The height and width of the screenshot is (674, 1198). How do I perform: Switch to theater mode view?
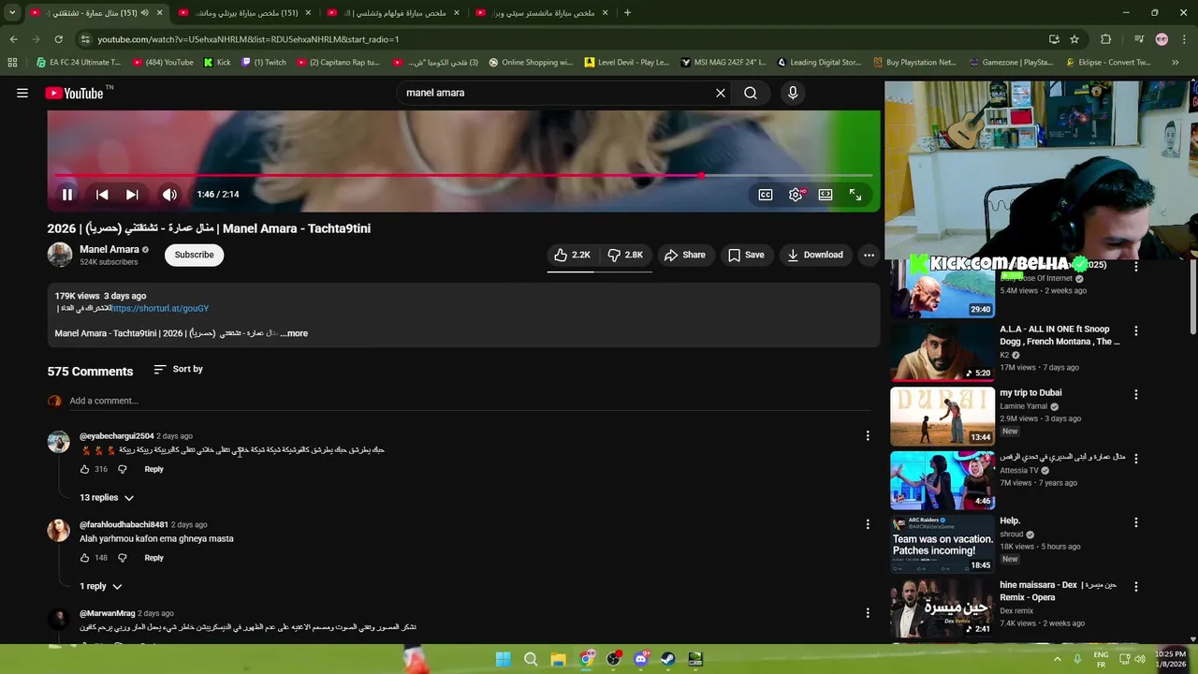click(825, 195)
